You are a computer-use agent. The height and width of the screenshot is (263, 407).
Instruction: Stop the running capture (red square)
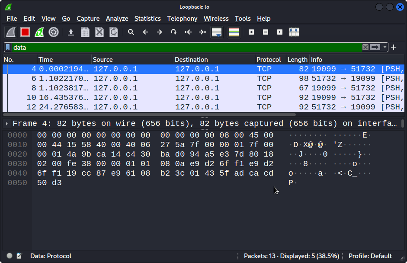click(25, 32)
